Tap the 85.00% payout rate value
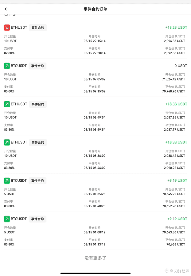 point(9,91)
